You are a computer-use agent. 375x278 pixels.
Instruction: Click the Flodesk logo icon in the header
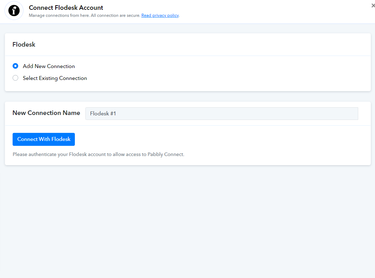point(14,11)
